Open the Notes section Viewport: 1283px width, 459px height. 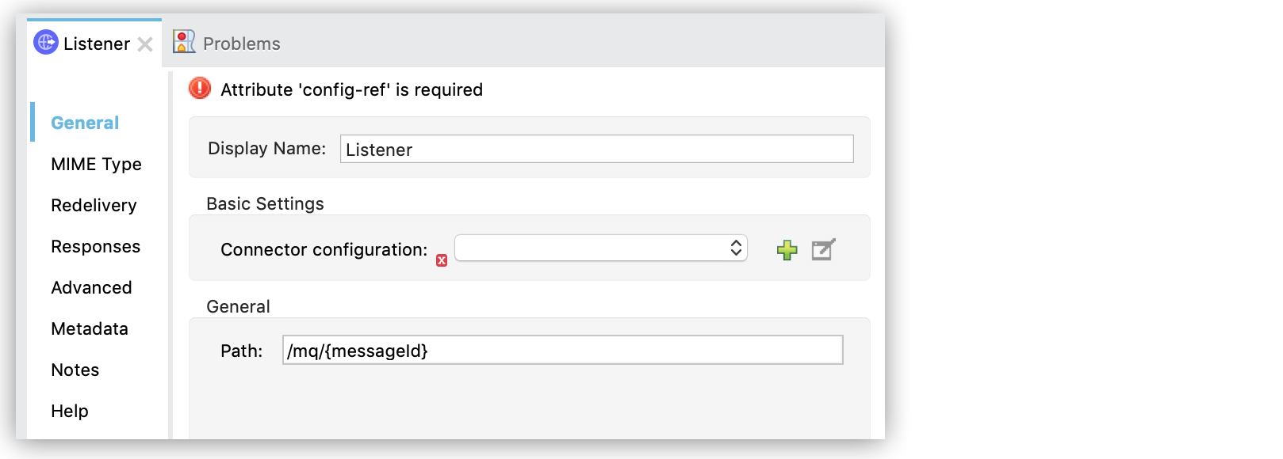(x=75, y=370)
